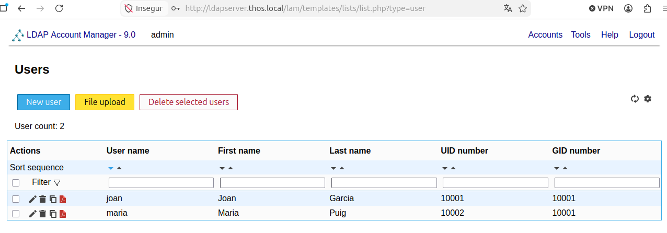
Task: Click the cell with last name Garcia
Action: pyautogui.click(x=342, y=199)
